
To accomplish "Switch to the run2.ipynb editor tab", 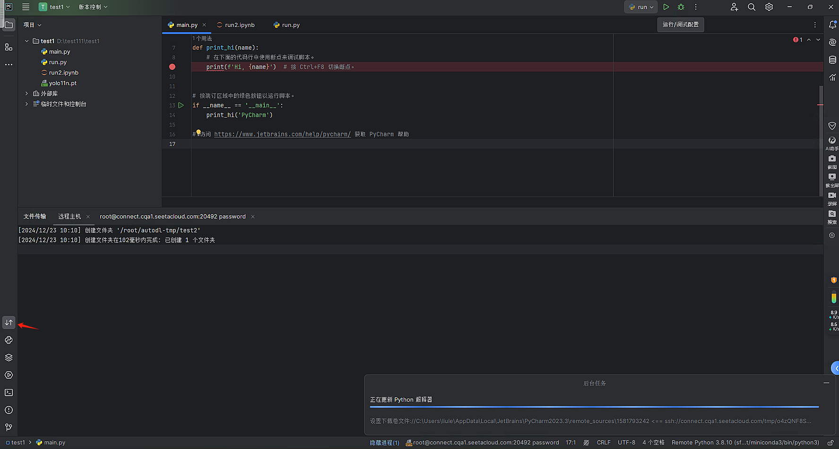I will tap(235, 25).
